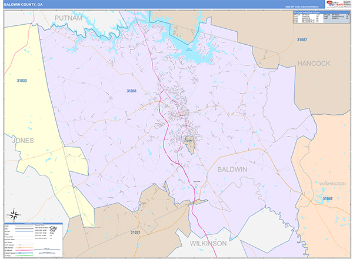The height and width of the screenshot is (259, 353).
Task: Click the Interstate Highway blue line in legend
Action: click(24, 253)
